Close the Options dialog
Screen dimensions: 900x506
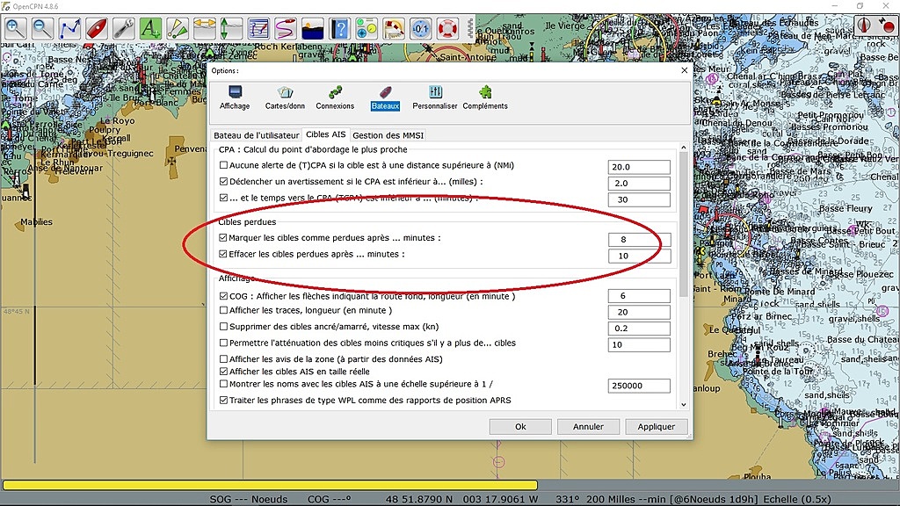point(684,70)
